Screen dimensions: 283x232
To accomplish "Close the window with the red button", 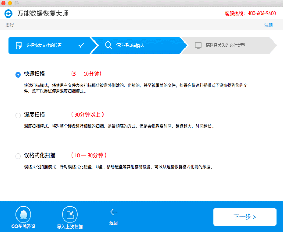I will 4,3.
